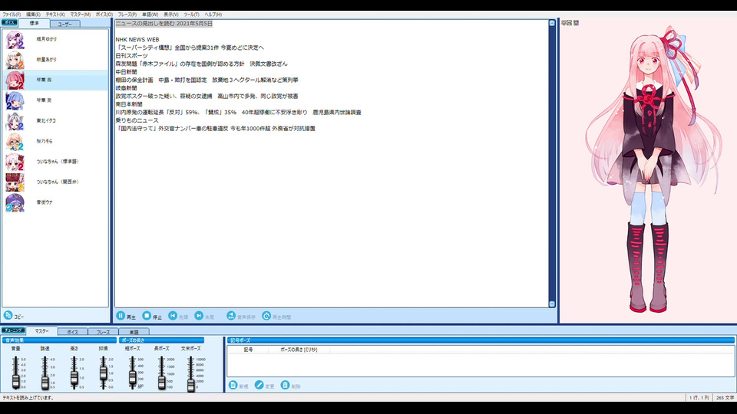Click the new (新規) symbol pause icon

pyautogui.click(x=233, y=385)
